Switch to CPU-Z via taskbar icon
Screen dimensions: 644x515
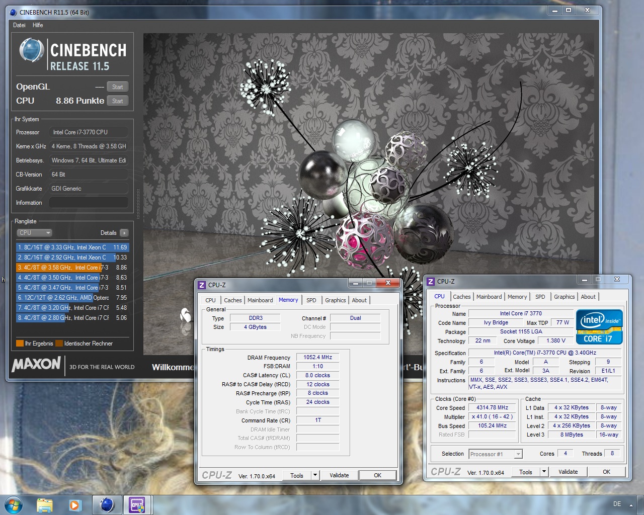[137, 504]
